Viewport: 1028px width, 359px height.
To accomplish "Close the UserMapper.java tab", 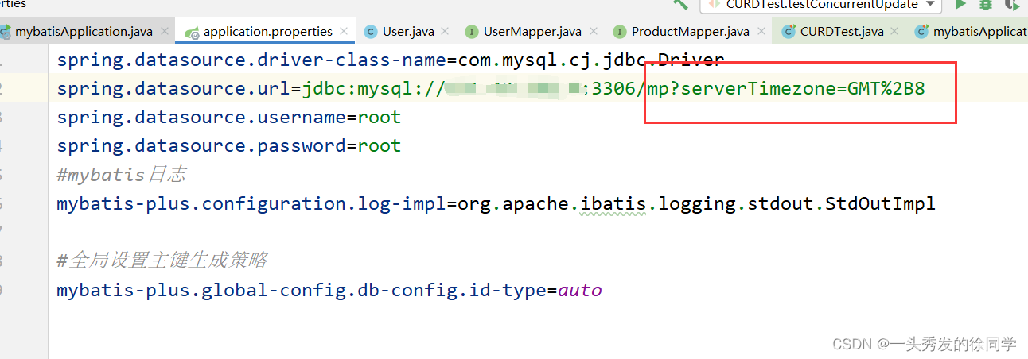I will [593, 32].
